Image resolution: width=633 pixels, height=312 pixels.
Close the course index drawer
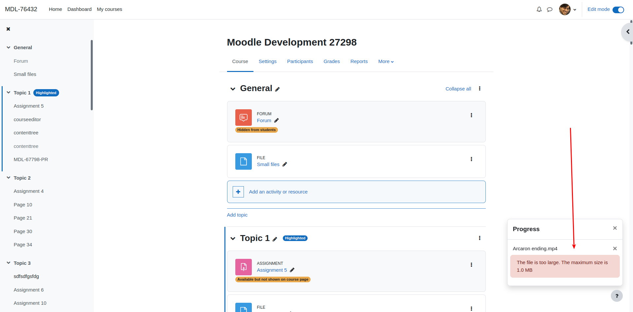(x=8, y=29)
